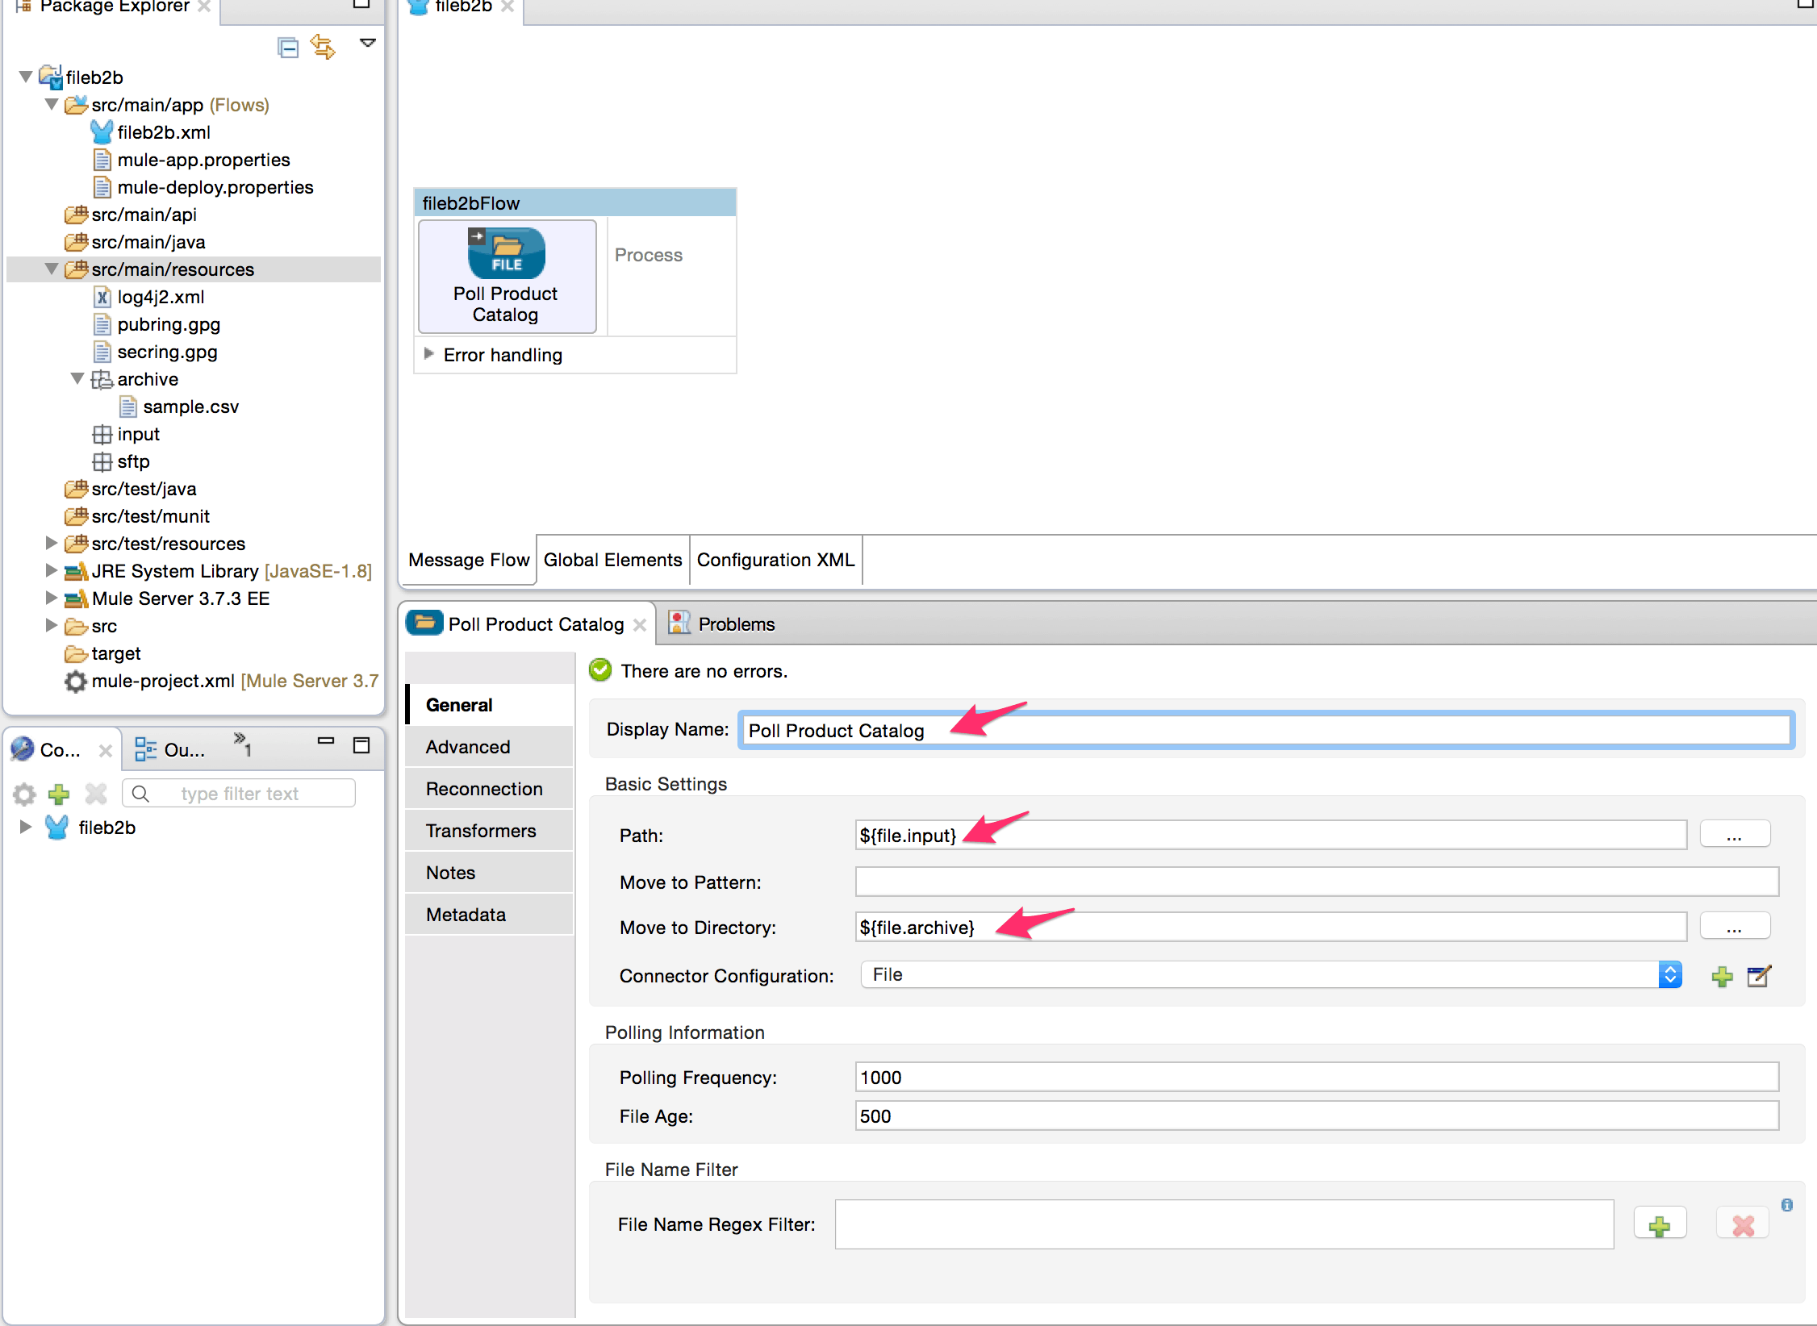Add new Connector Configuration with green plus

pos(1721,976)
